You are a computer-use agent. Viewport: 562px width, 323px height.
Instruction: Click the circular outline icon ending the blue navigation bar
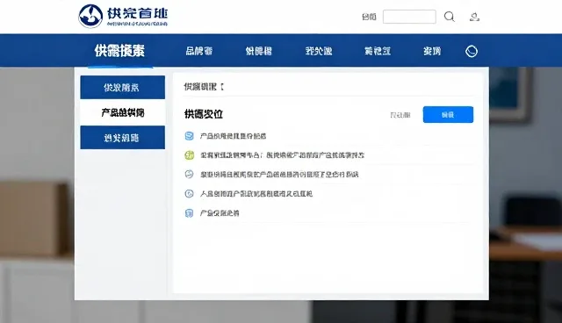(x=472, y=51)
